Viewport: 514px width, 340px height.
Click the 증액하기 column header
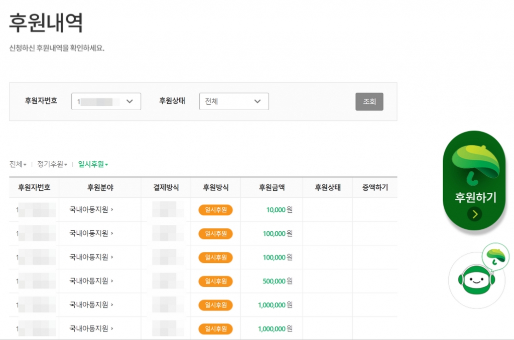click(x=374, y=188)
